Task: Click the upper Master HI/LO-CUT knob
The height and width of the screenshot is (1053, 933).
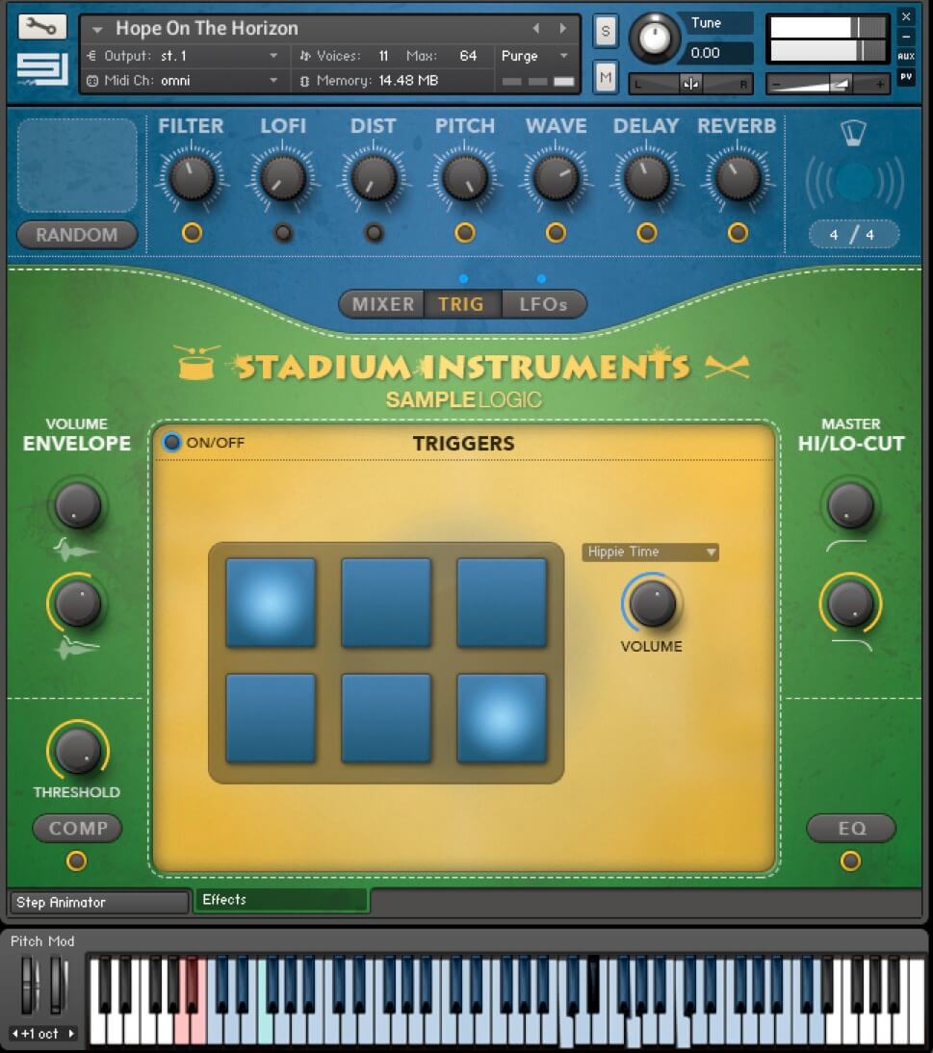Action: tap(850, 505)
